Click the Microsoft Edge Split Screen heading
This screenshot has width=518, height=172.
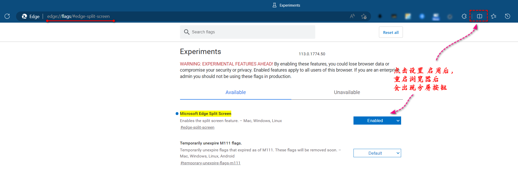[x=206, y=114]
